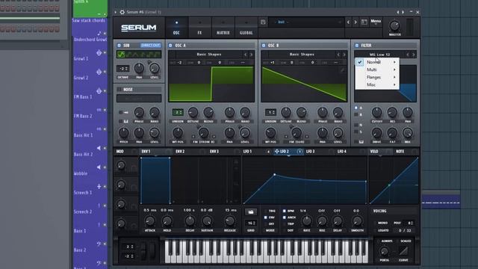
Task: Select the ENV LFO mode option
Action: tap(266, 217)
